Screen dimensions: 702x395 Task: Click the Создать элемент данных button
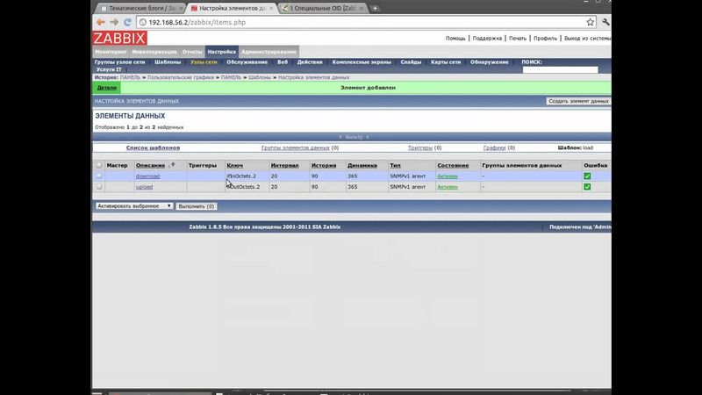coord(578,101)
